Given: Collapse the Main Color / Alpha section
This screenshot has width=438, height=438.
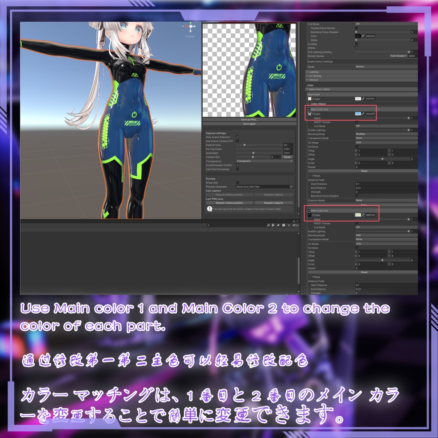Looking at the screenshot, I should click(362, 89).
